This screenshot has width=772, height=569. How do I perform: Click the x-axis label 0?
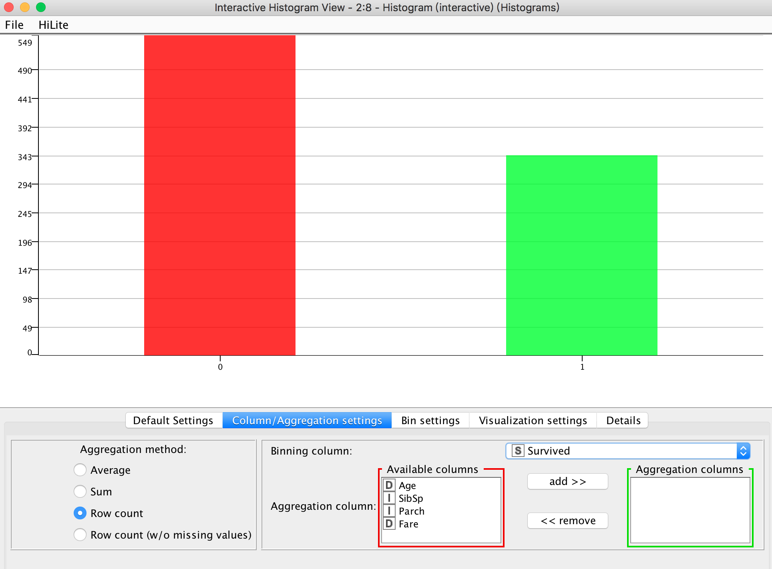[x=220, y=367]
